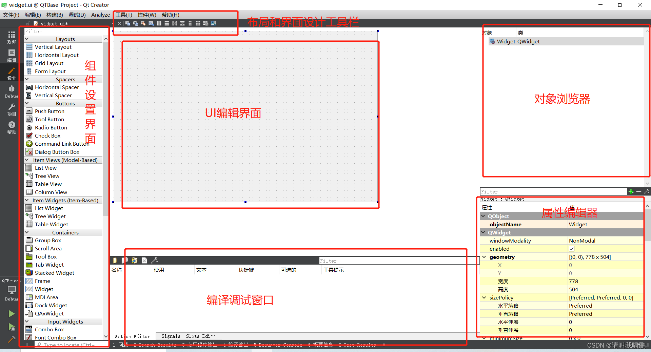
Task: Collapse the Input Widgets category
Action: [x=27, y=322]
